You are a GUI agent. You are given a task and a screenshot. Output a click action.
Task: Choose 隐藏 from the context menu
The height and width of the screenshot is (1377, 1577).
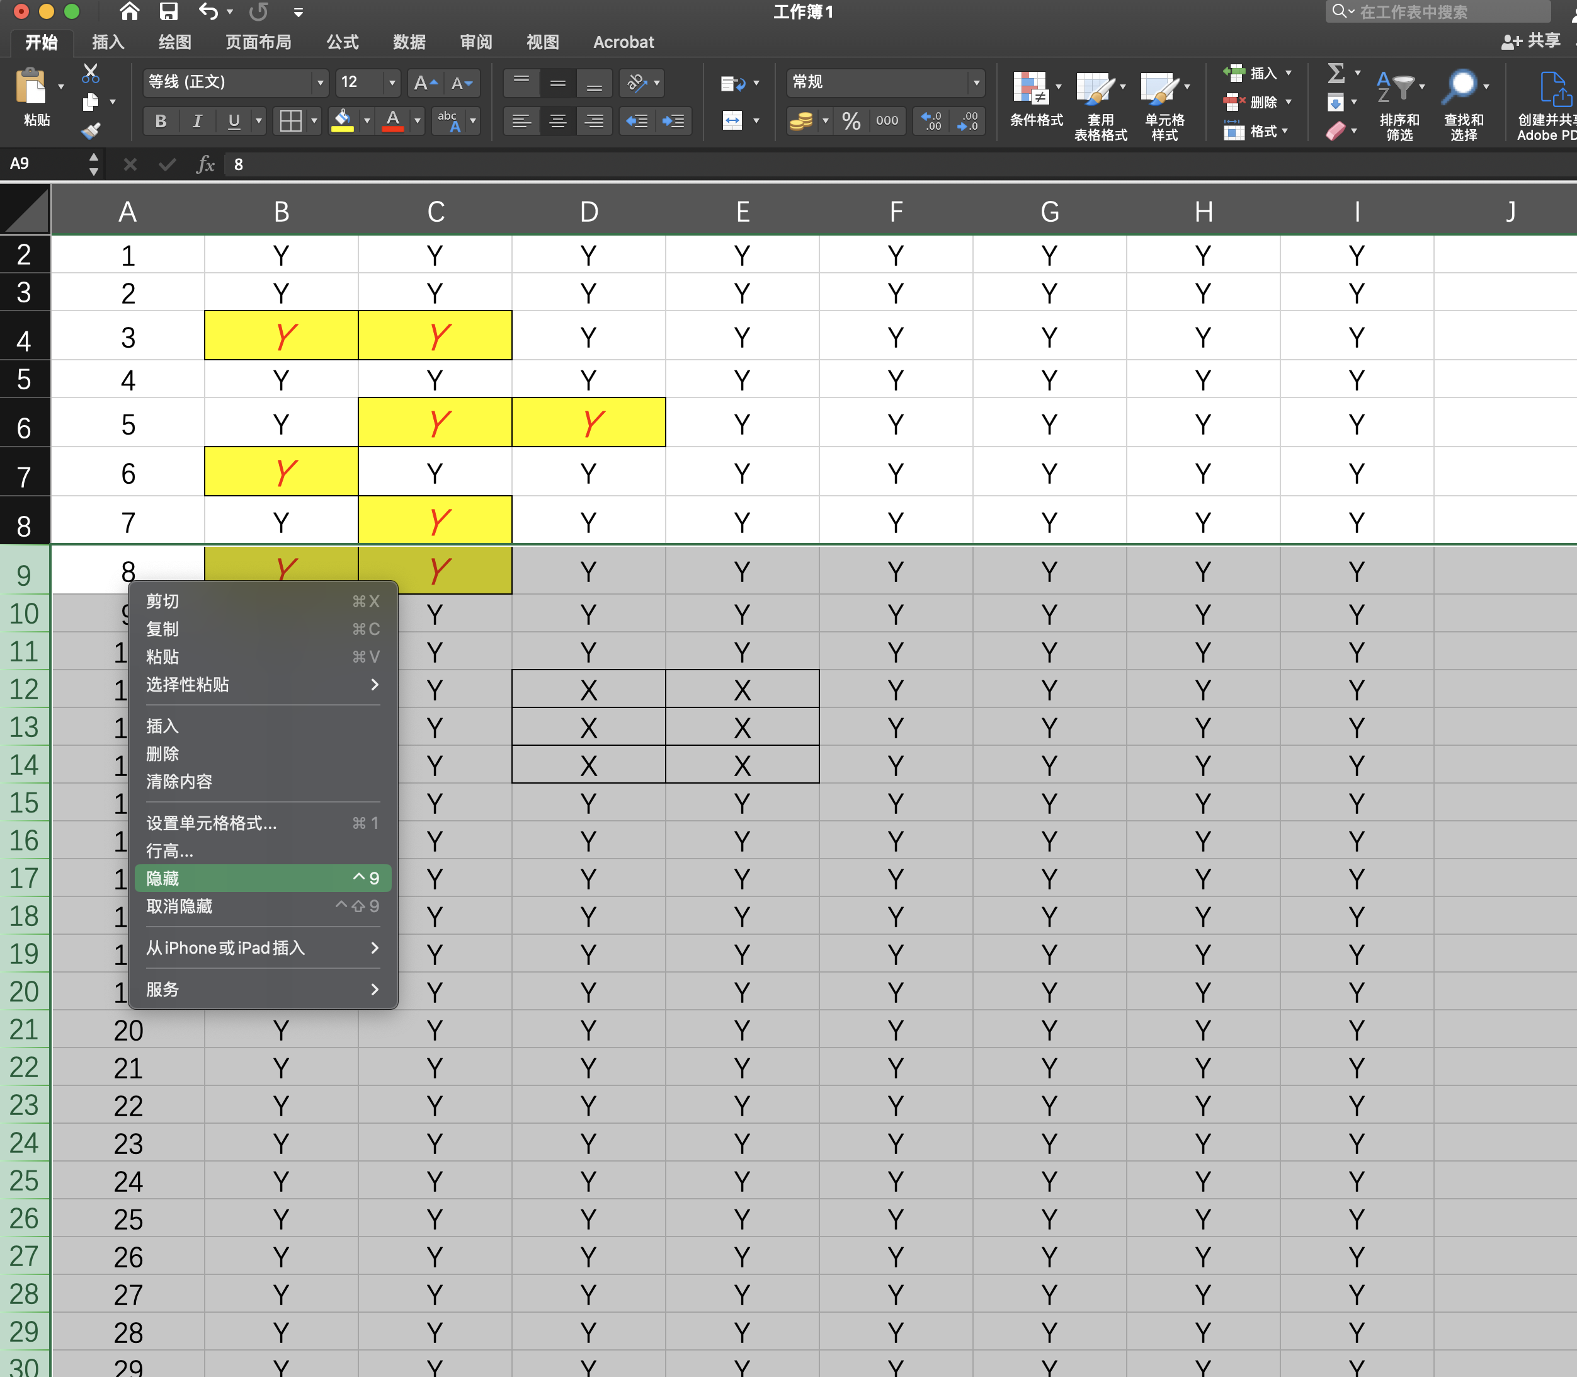point(163,877)
